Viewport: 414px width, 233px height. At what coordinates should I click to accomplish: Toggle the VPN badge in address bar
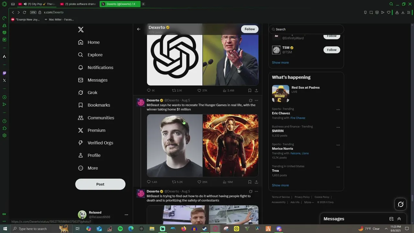coord(33,12)
